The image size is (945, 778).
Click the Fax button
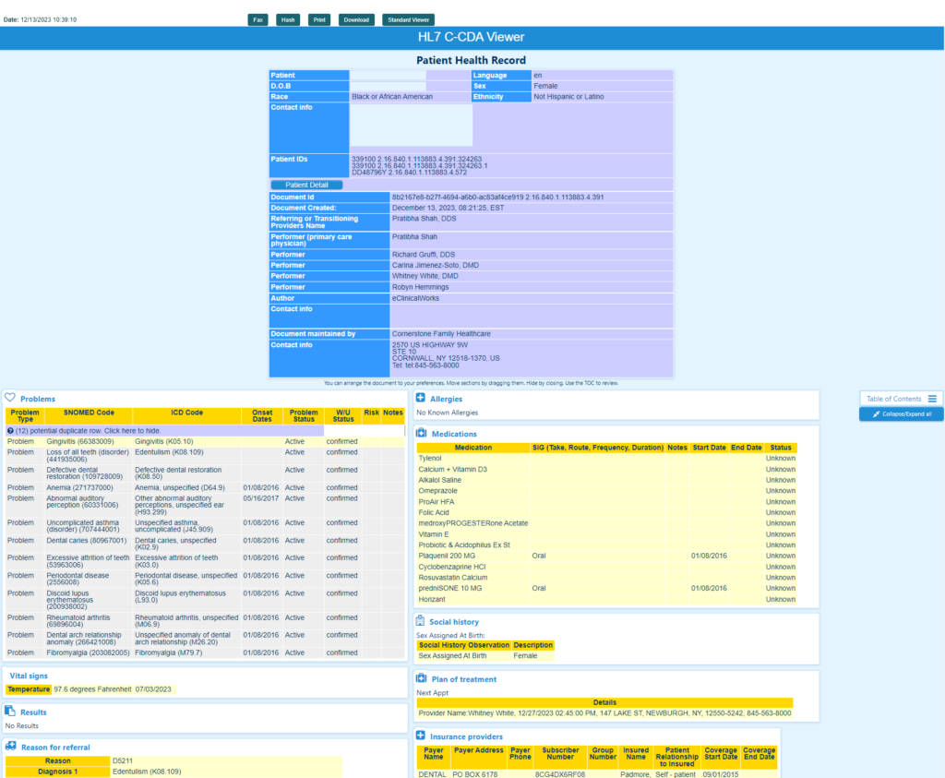click(x=257, y=19)
